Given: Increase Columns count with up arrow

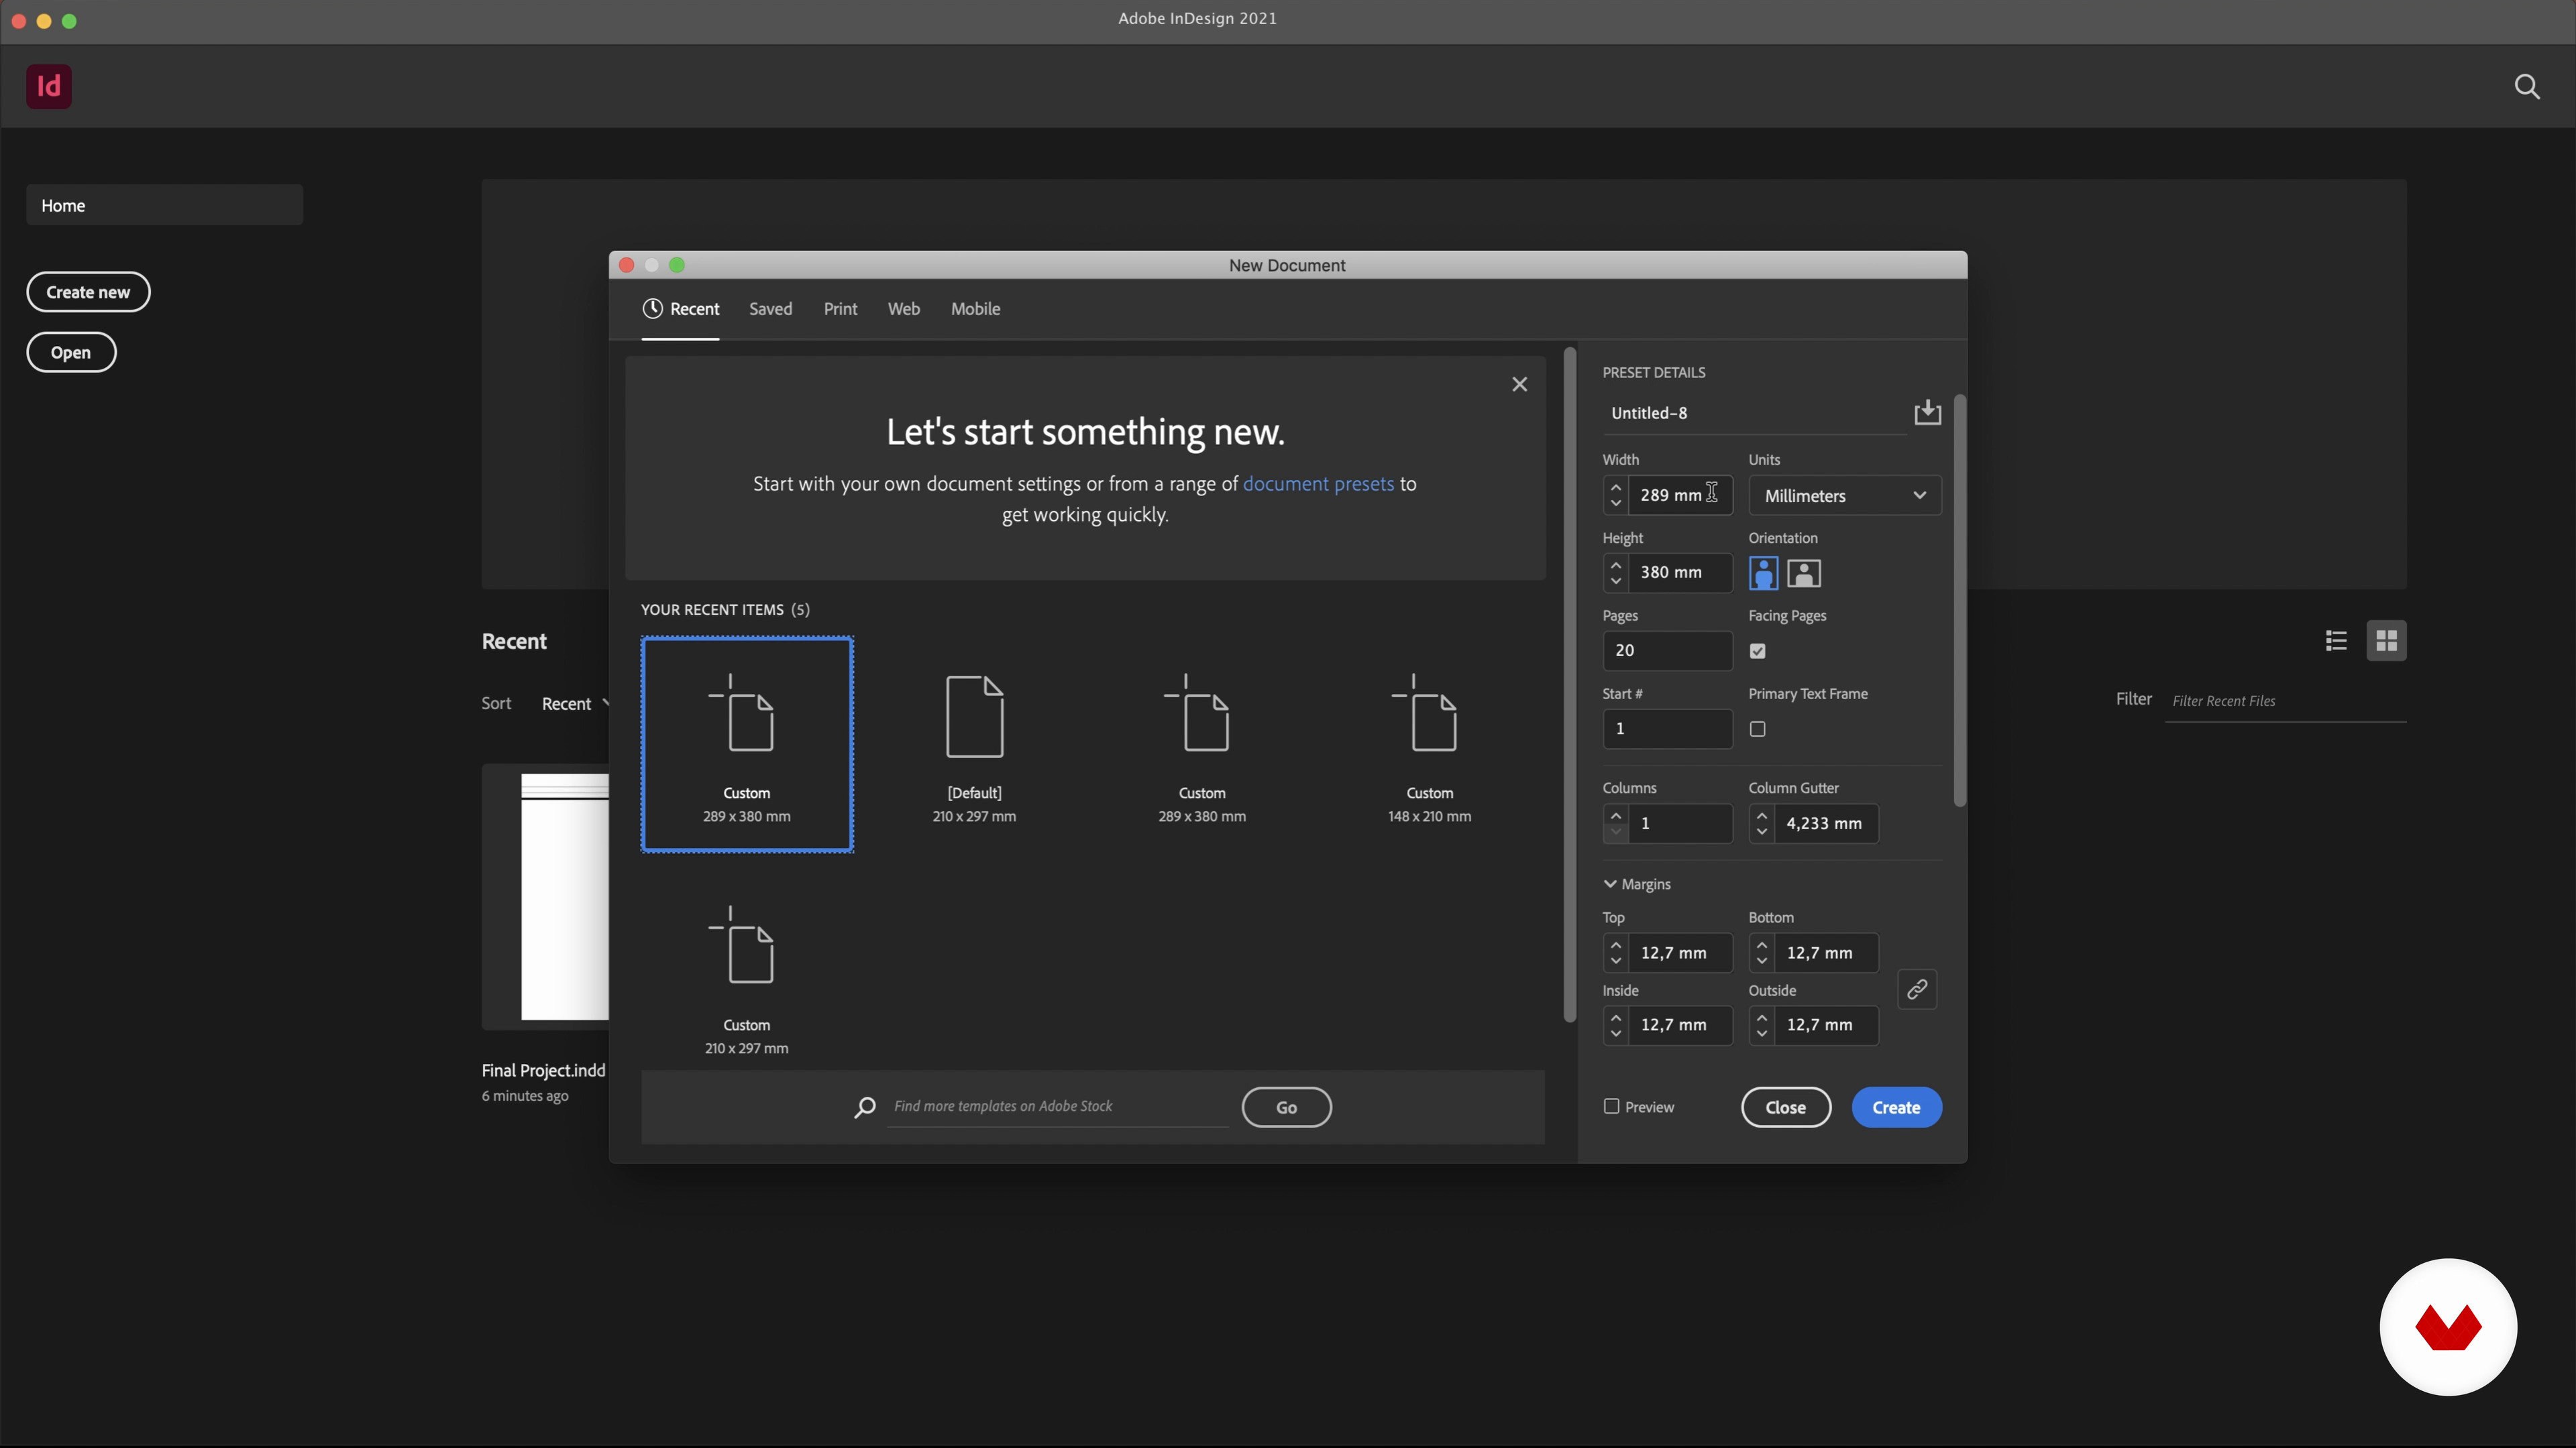Looking at the screenshot, I should click(x=1616, y=815).
